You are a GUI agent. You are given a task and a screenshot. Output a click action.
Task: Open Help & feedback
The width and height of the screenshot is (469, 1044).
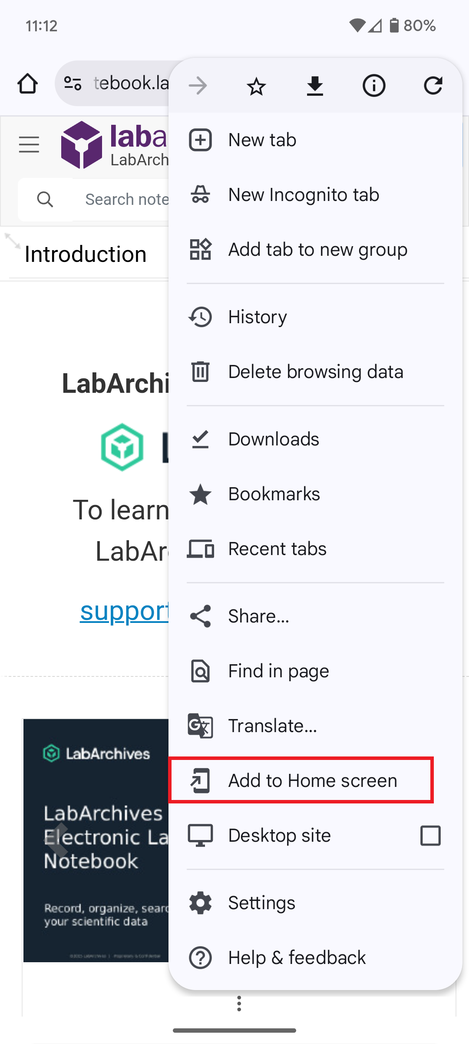(x=297, y=957)
